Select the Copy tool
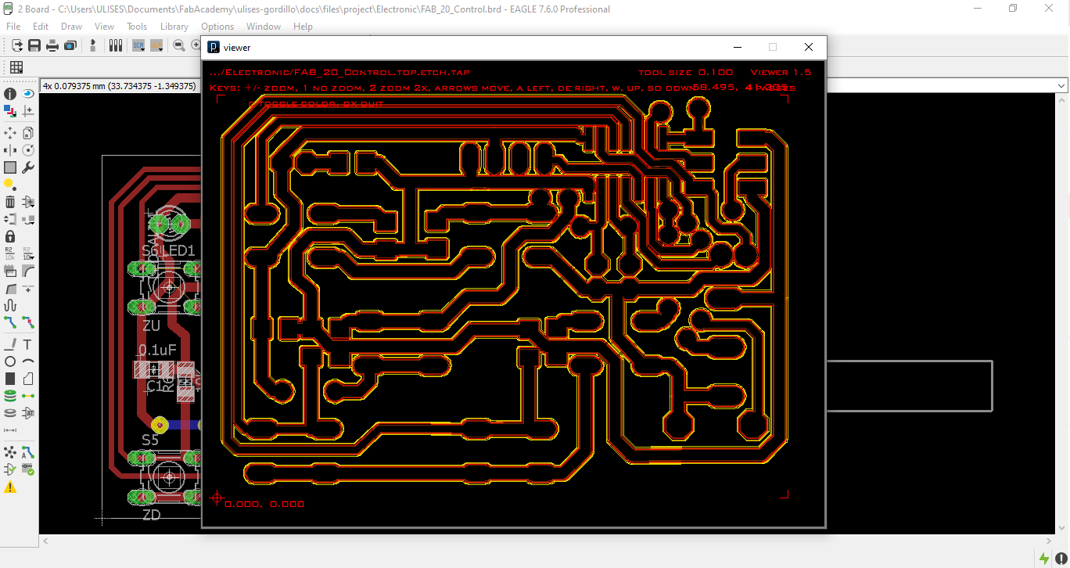This screenshot has width=1070, height=568. pyautogui.click(x=28, y=133)
